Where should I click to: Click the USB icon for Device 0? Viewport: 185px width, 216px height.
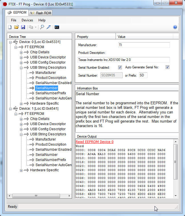pyautogui.click(x=16, y=42)
